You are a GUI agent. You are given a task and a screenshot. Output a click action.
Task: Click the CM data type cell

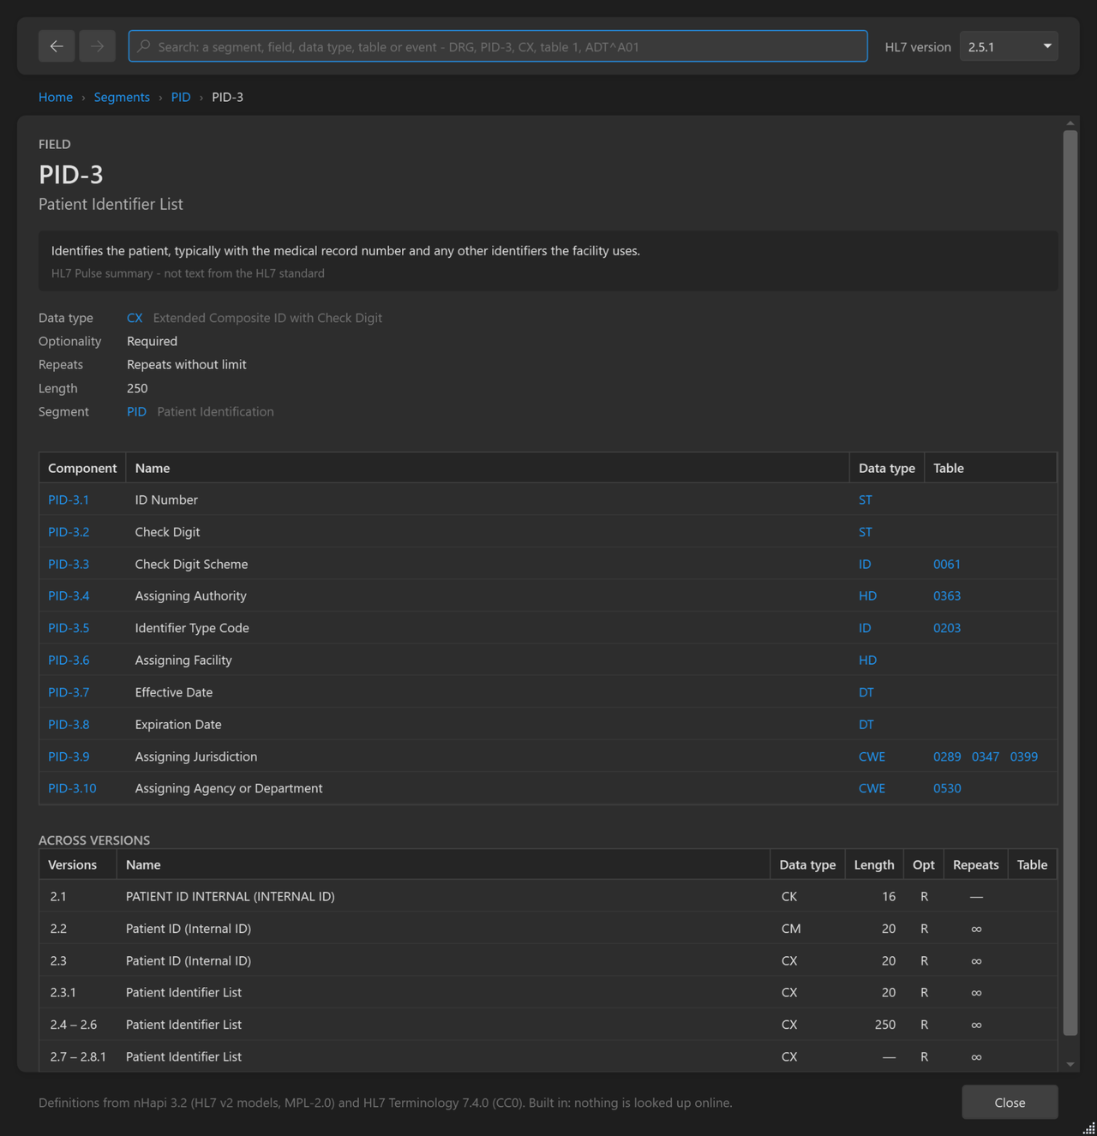click(x=791, y=929)
